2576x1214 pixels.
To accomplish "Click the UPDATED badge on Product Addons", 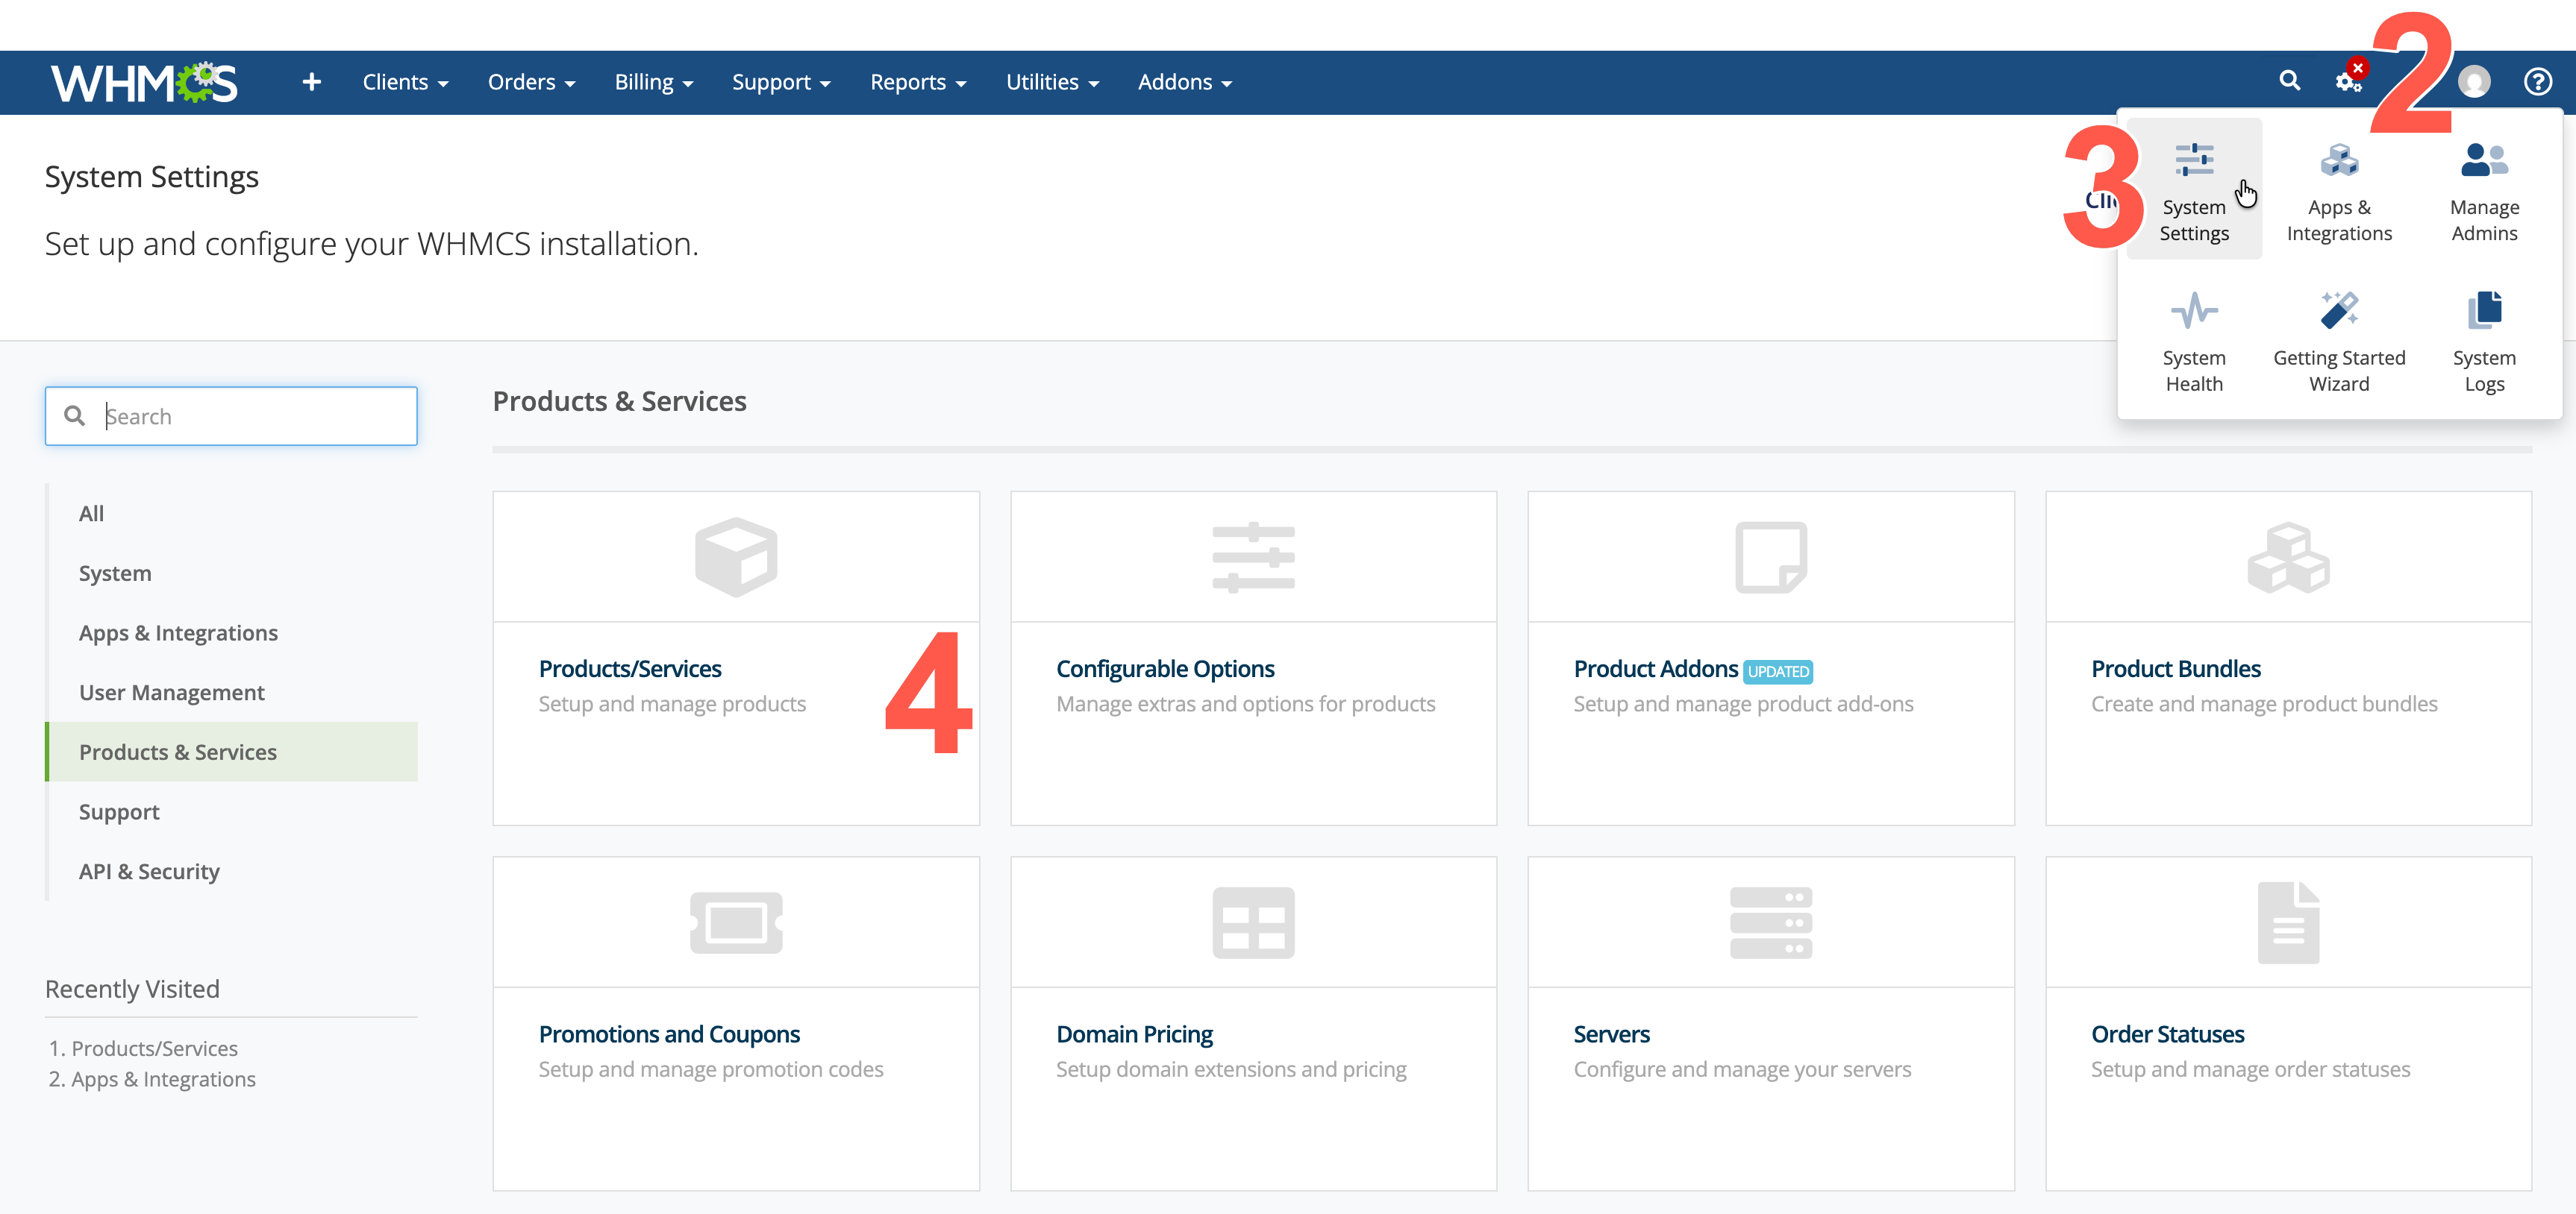I will point(1778,671).
